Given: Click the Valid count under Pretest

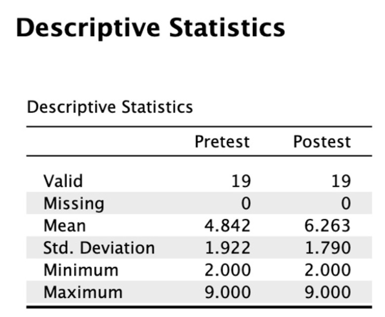Looking at the screenshot, I should 241,181.
